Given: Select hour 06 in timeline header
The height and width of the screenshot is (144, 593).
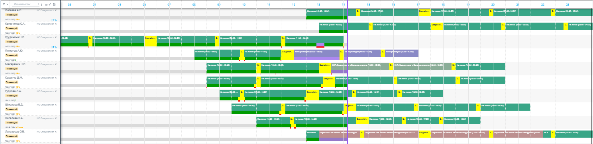Looking at the screenshot, I should coord(144,4).
